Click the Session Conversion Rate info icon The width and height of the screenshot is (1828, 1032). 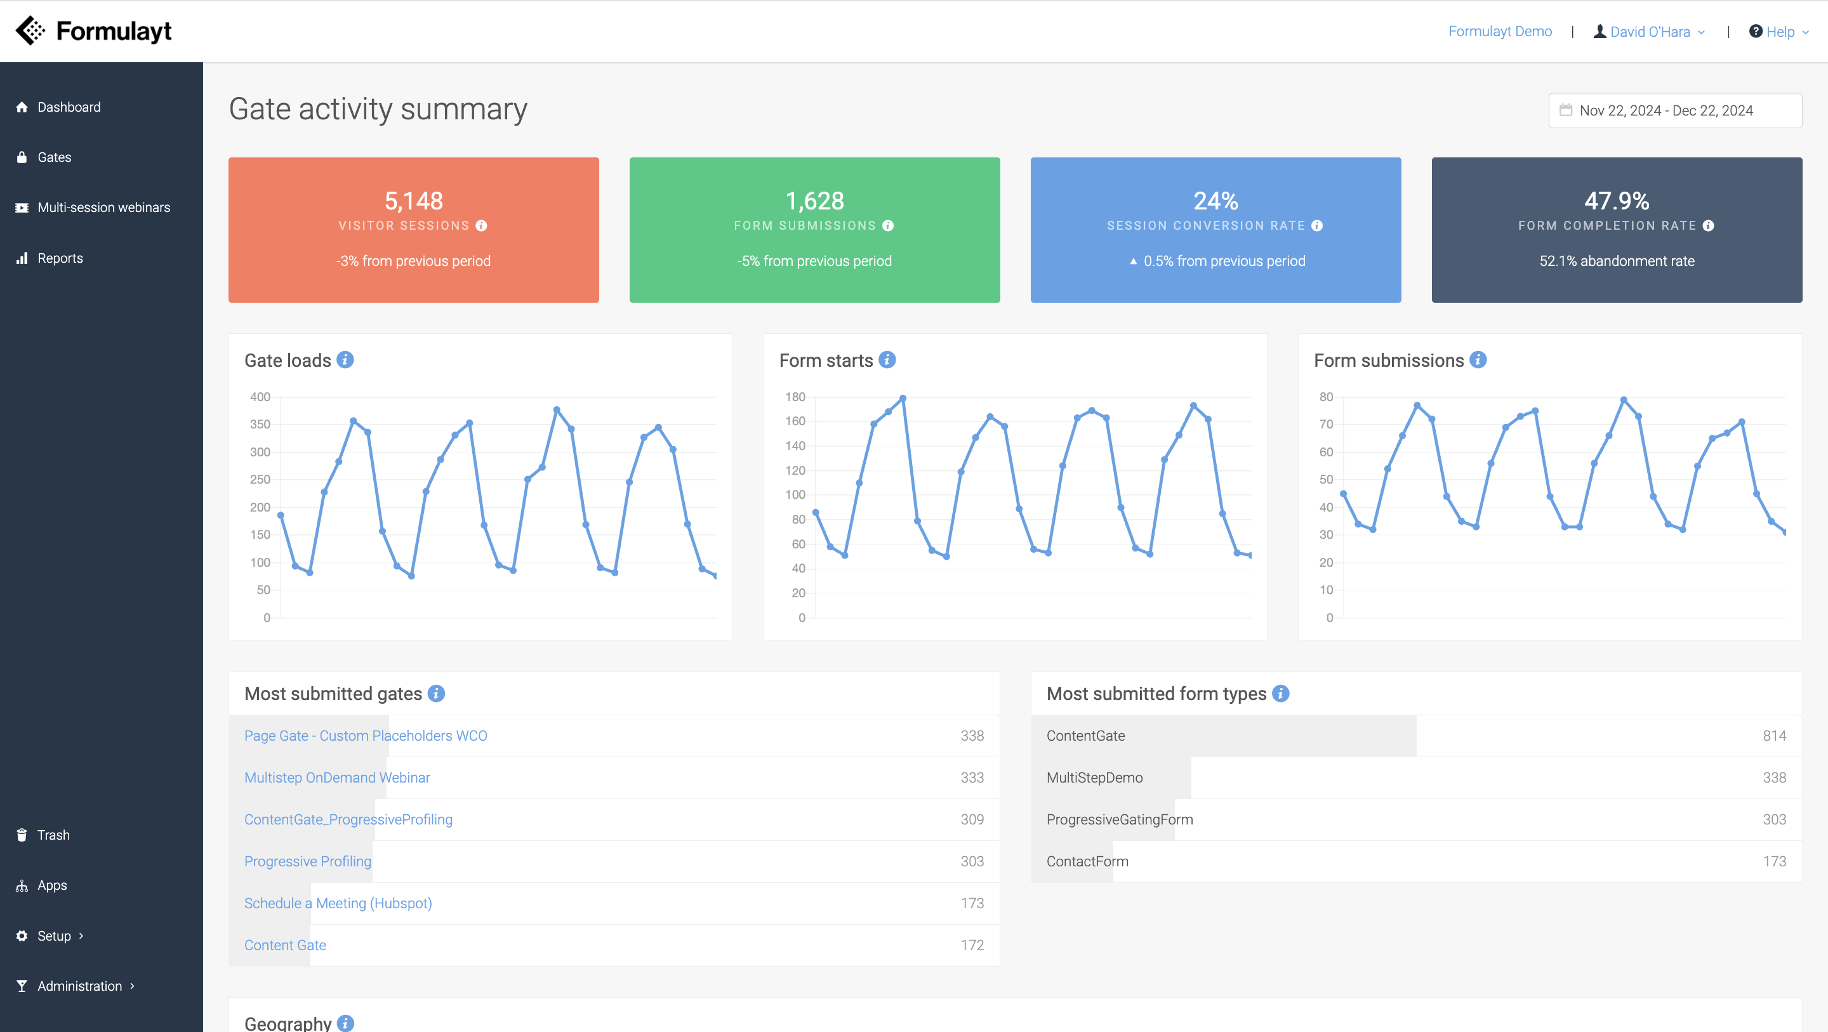point(1317,226)
